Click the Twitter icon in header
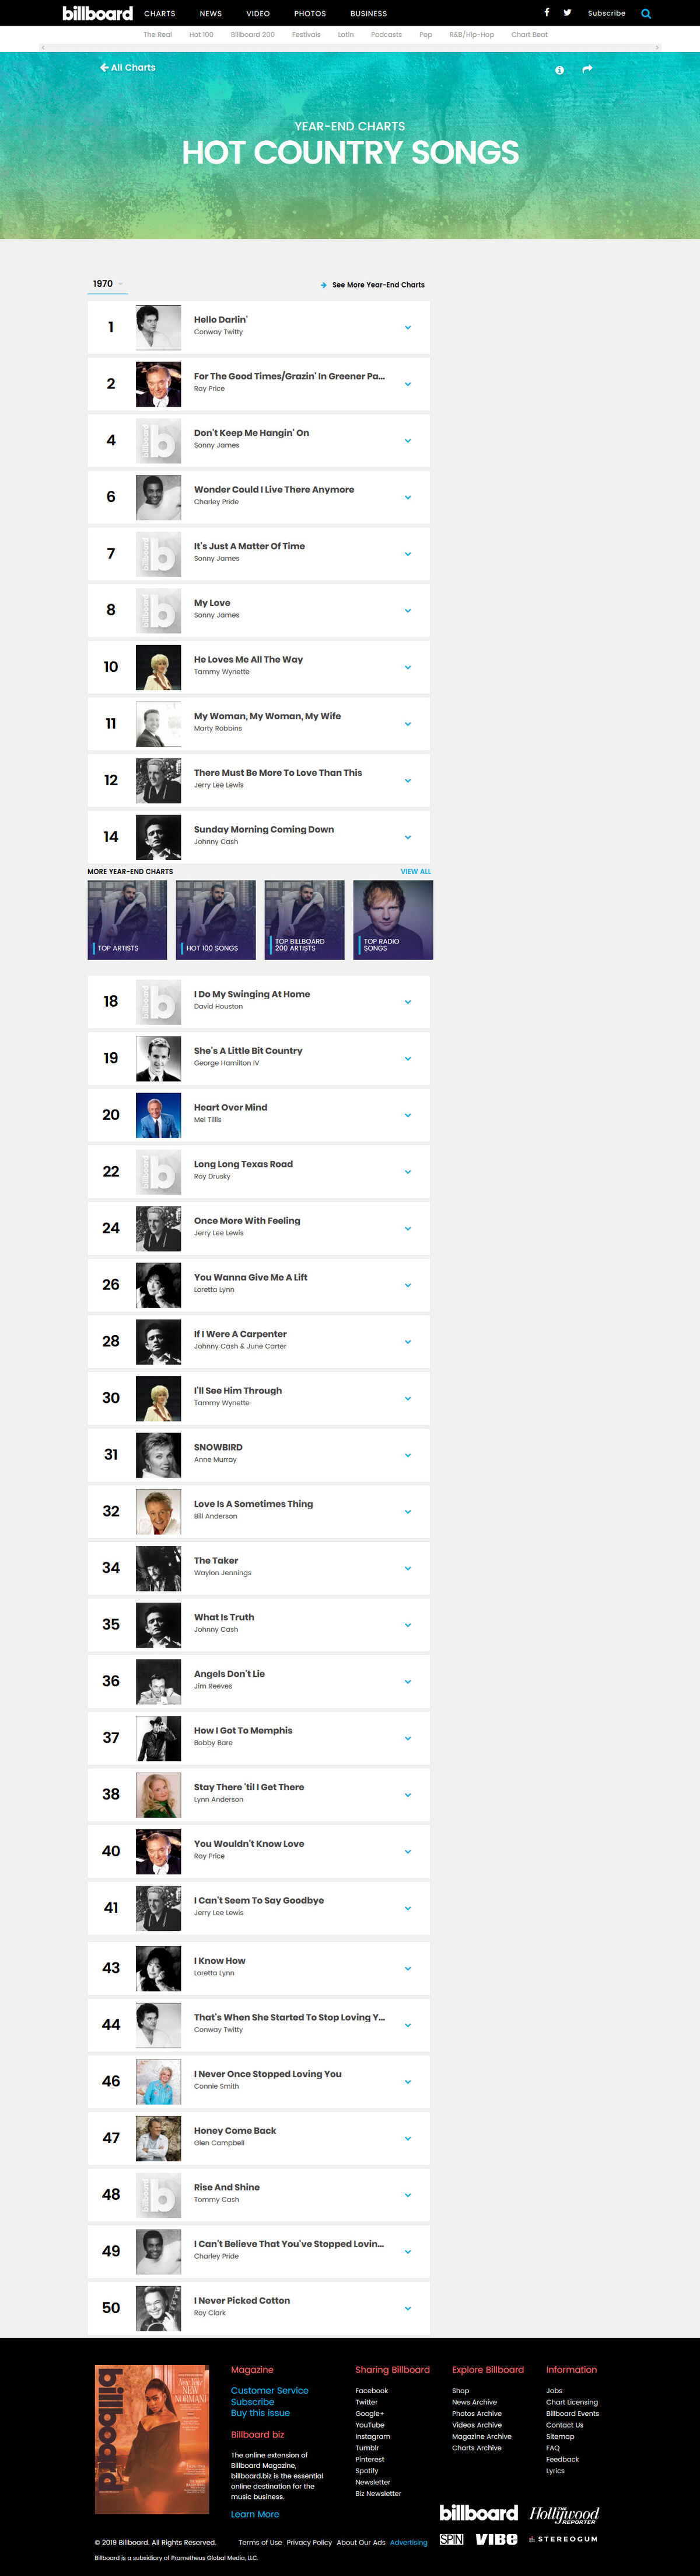 tap(567, 13)
